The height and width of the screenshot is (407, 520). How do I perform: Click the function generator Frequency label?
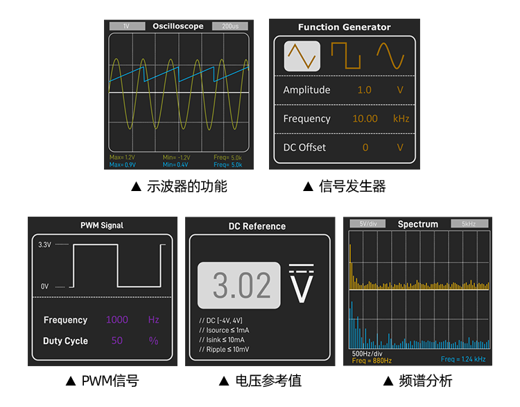tap(306, 118)
